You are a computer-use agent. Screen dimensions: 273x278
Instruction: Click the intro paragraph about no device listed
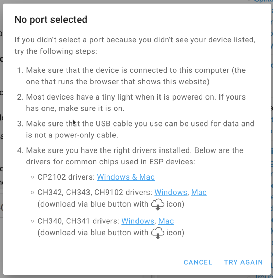[135, 45]
